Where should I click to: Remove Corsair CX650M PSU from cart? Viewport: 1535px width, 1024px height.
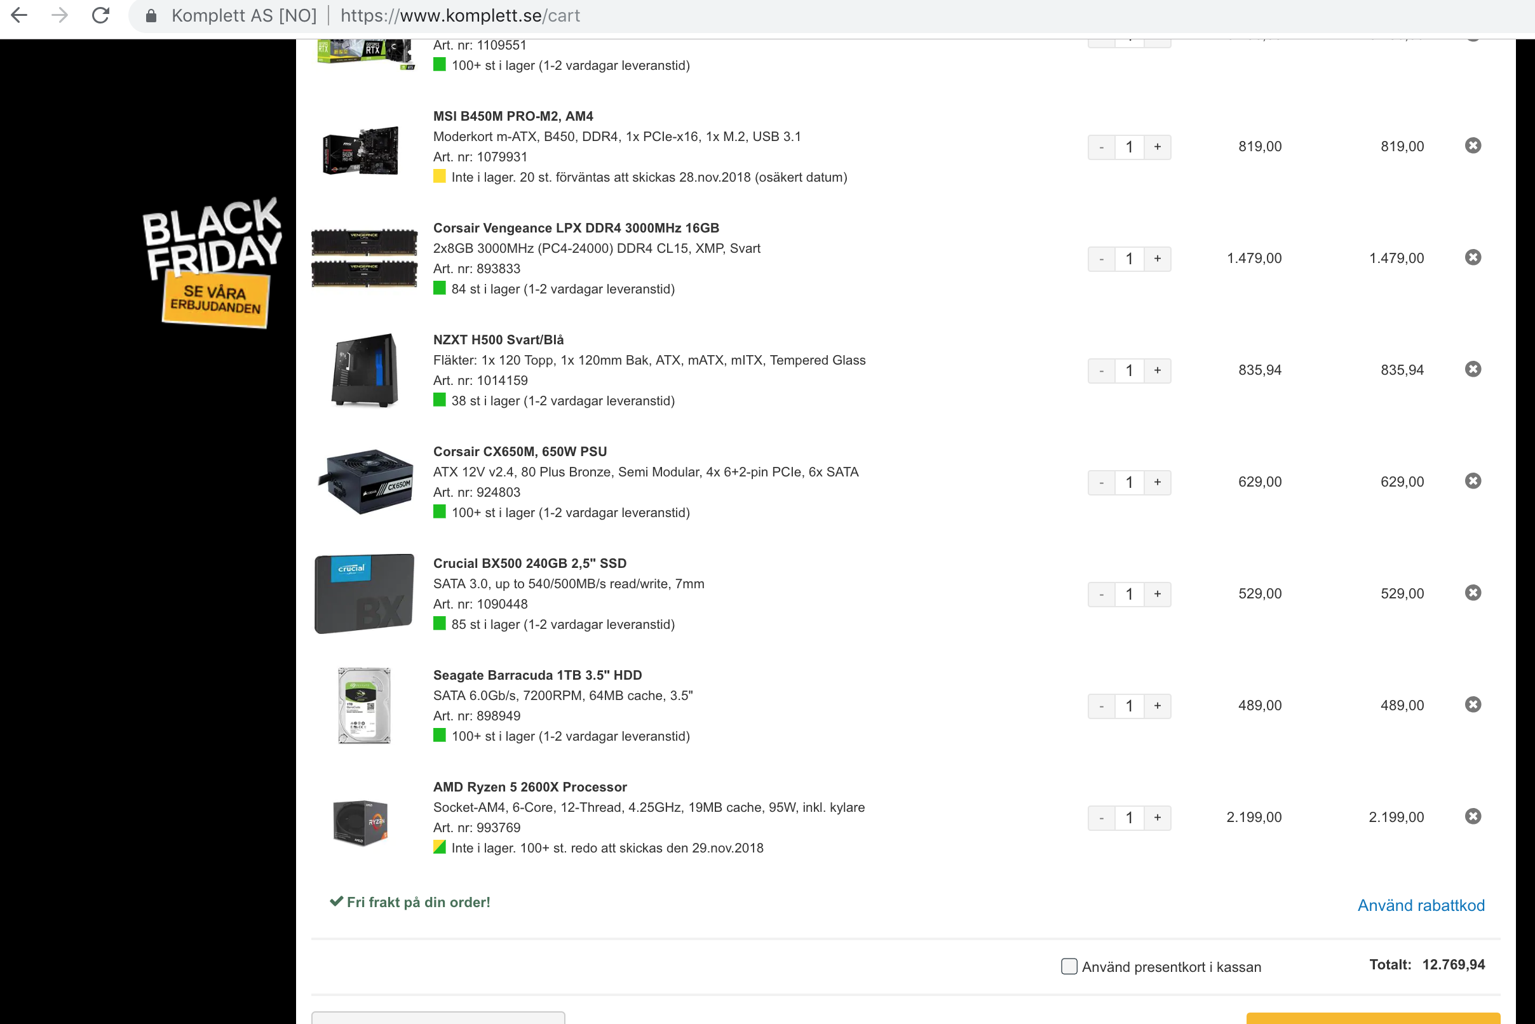pos(1472,482)
